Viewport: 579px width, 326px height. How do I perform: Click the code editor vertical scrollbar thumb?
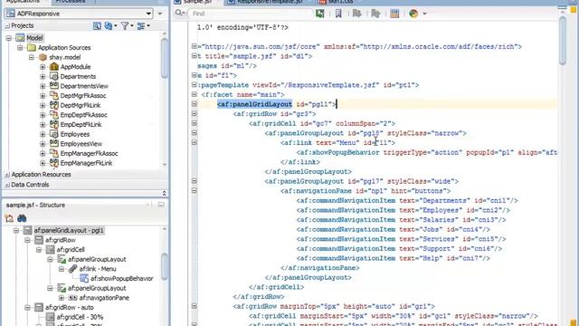coord(563,41)
